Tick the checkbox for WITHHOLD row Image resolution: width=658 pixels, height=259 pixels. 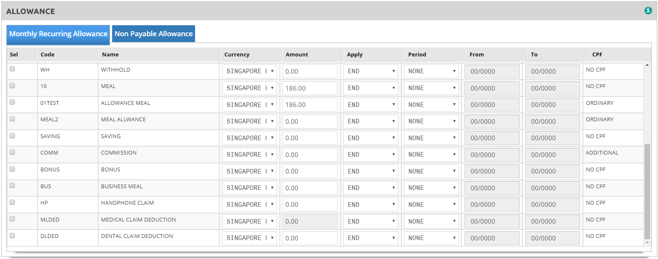tap(12, 69)
